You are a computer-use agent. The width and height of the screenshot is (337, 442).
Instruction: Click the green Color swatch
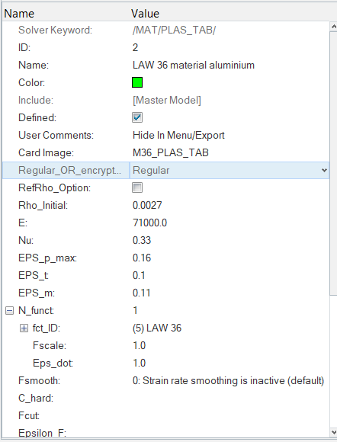[137, 82]
